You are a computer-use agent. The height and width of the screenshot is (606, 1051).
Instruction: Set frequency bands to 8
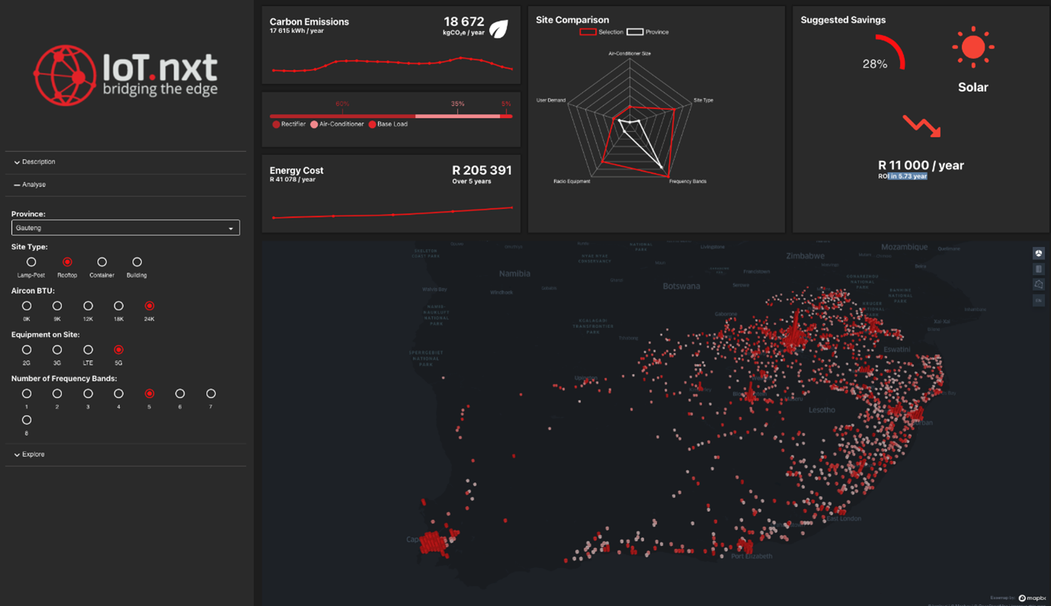tap(26, 420)
